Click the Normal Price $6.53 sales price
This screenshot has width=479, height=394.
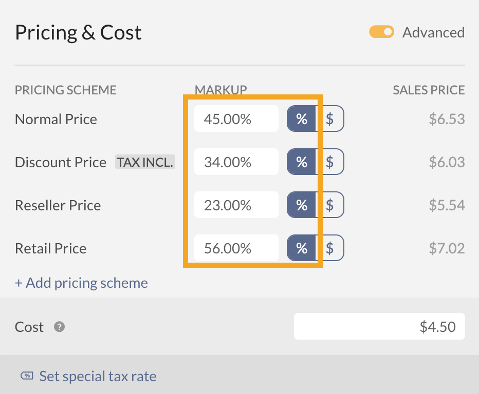[x=446, y=119]
